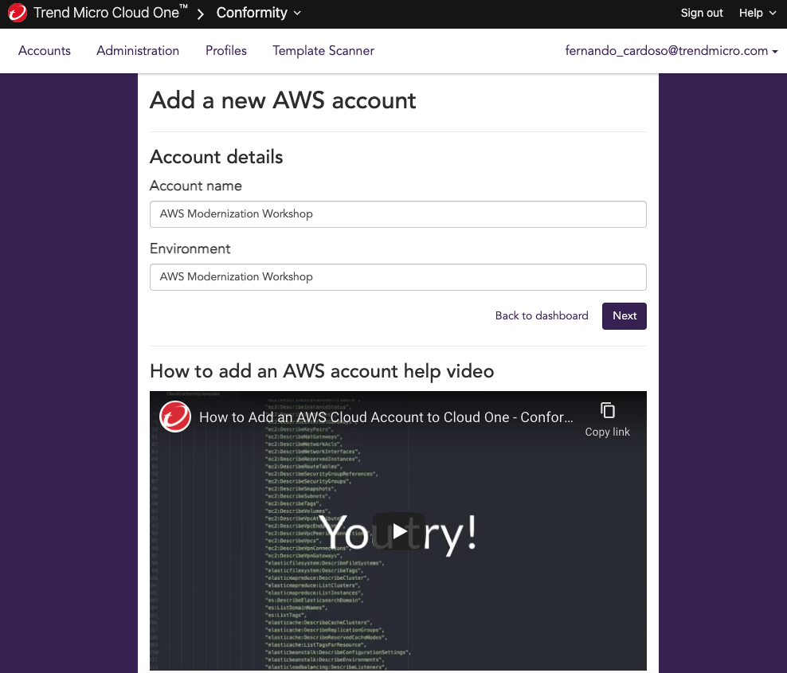
Task: Open the Trend Micro Cloud One home link
Action: click(x=111, y=13)
